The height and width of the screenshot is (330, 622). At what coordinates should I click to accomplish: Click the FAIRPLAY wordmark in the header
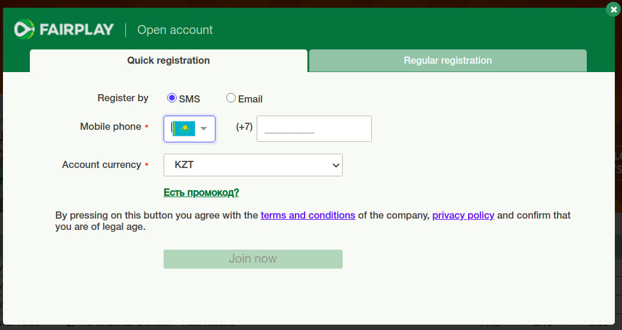click(x=76, y=30)
